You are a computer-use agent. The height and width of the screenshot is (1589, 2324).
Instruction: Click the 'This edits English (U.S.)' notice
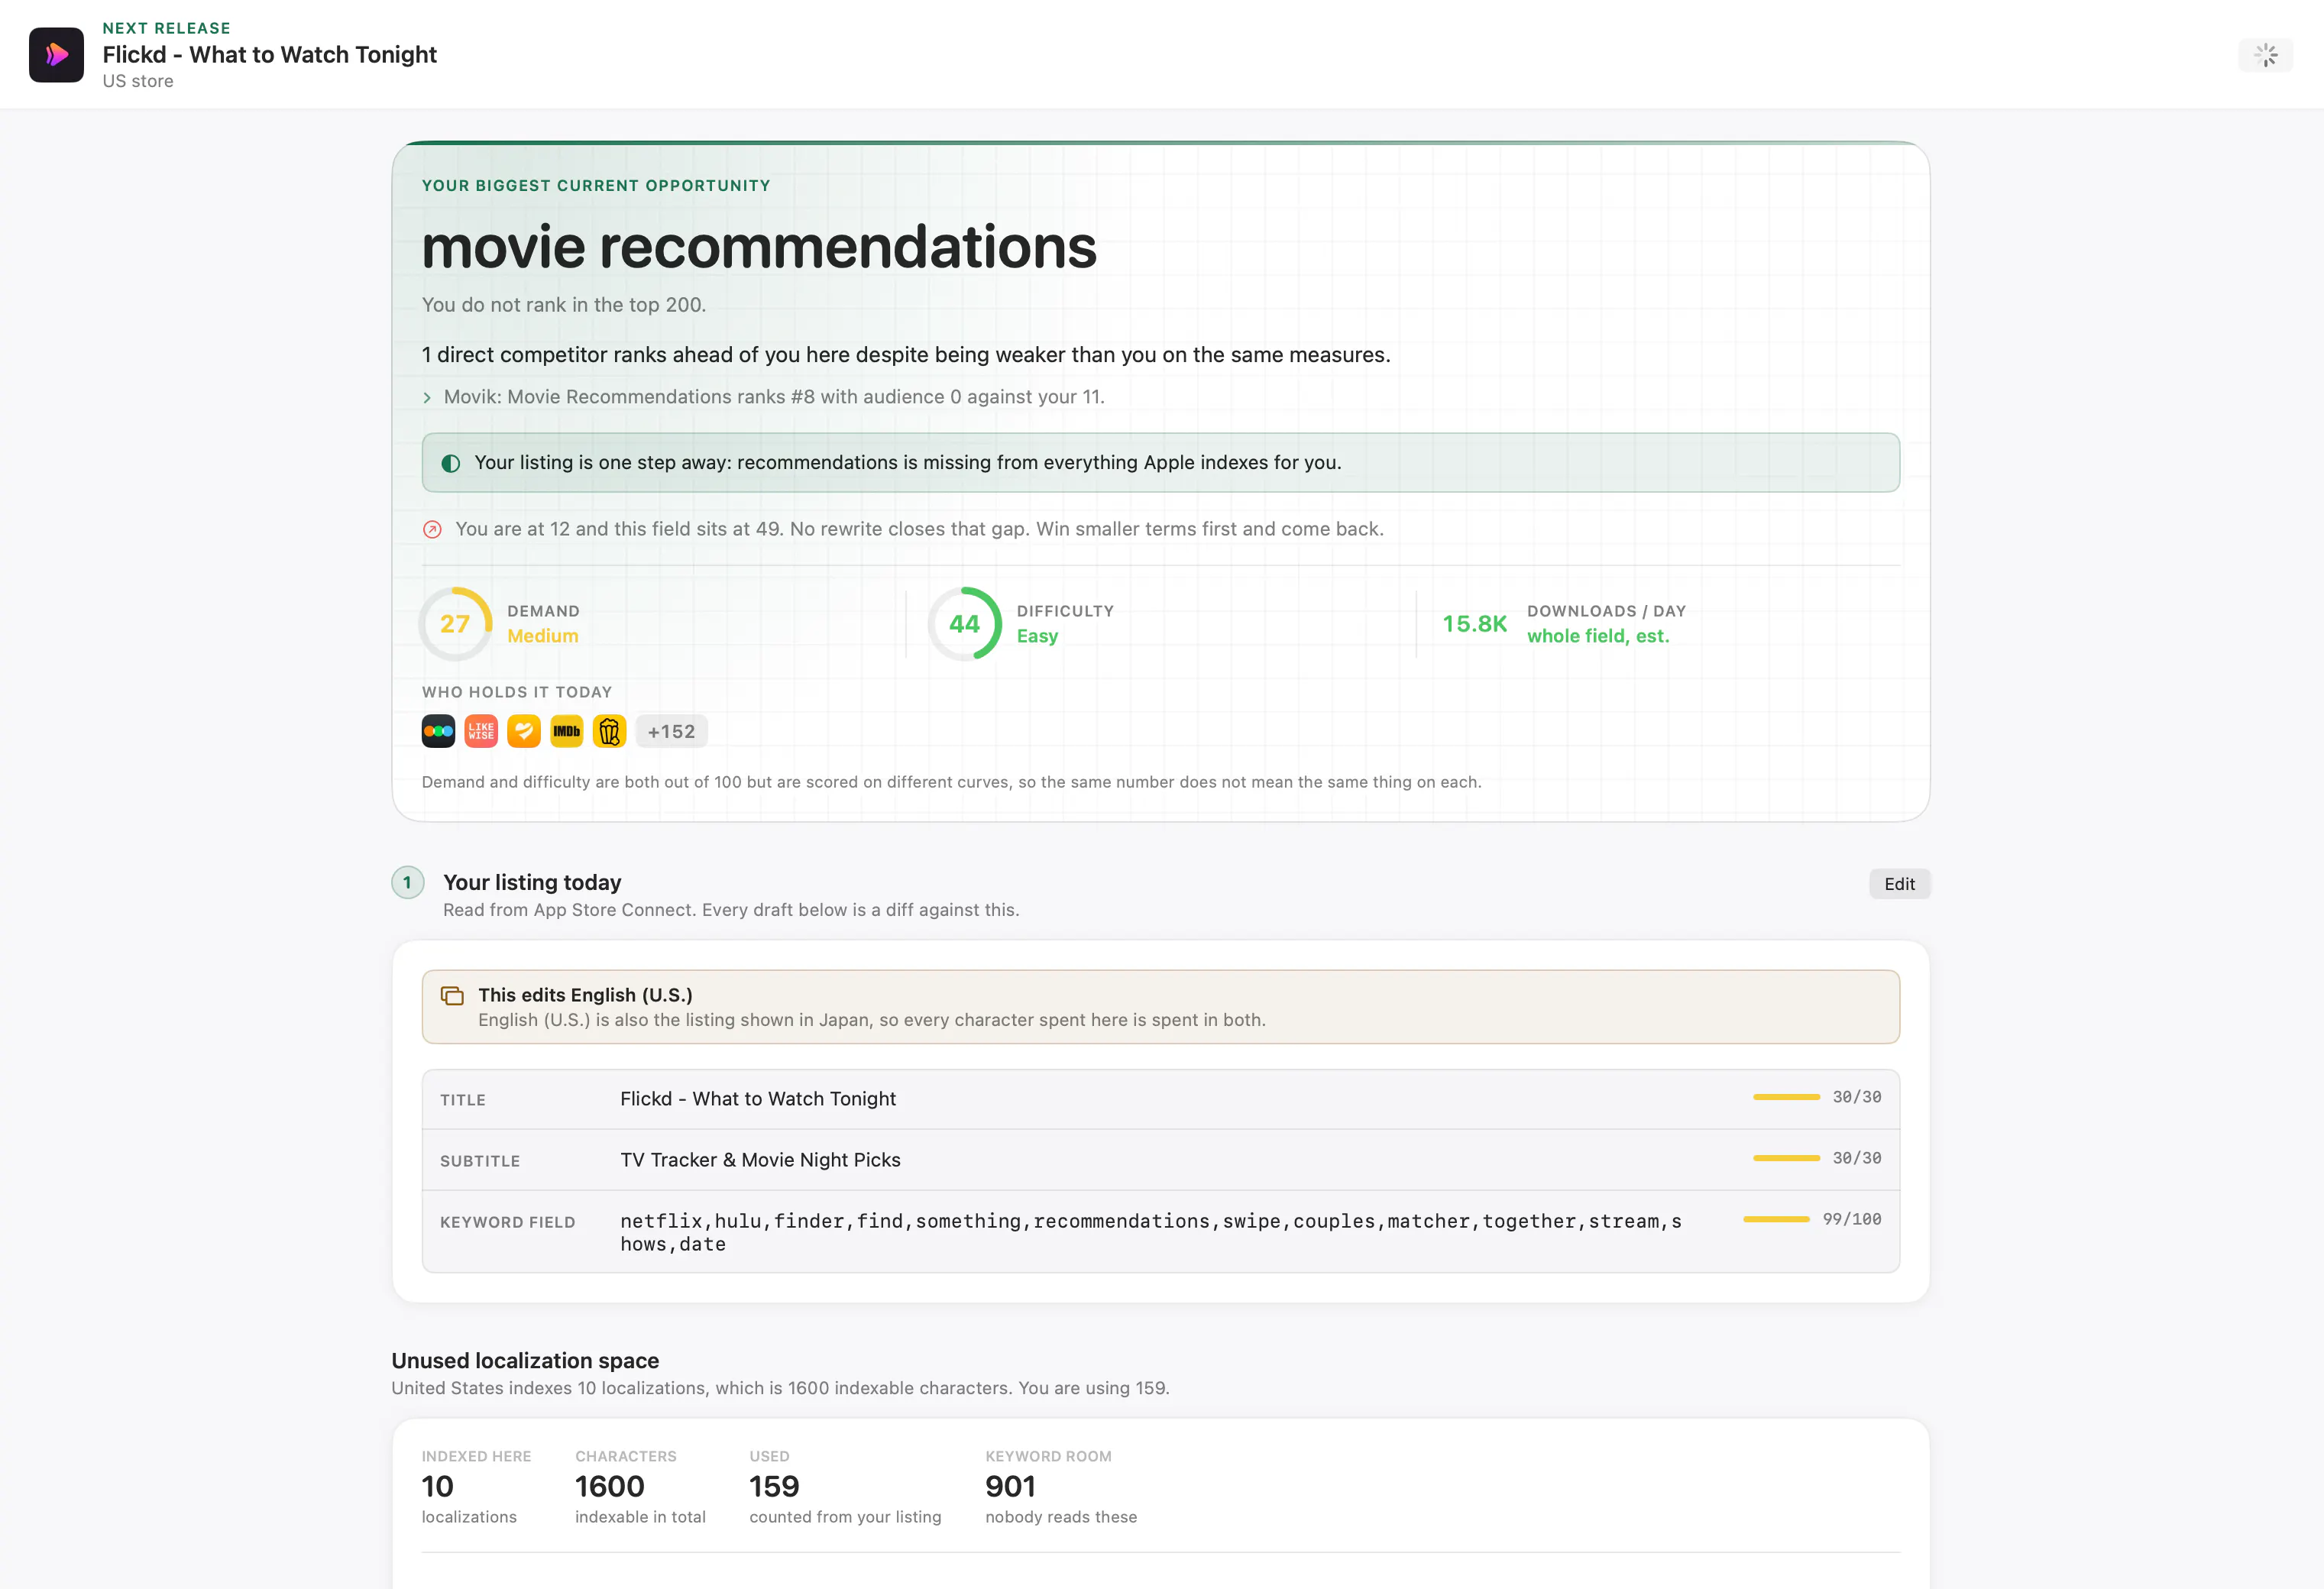coord(1160,1007)
